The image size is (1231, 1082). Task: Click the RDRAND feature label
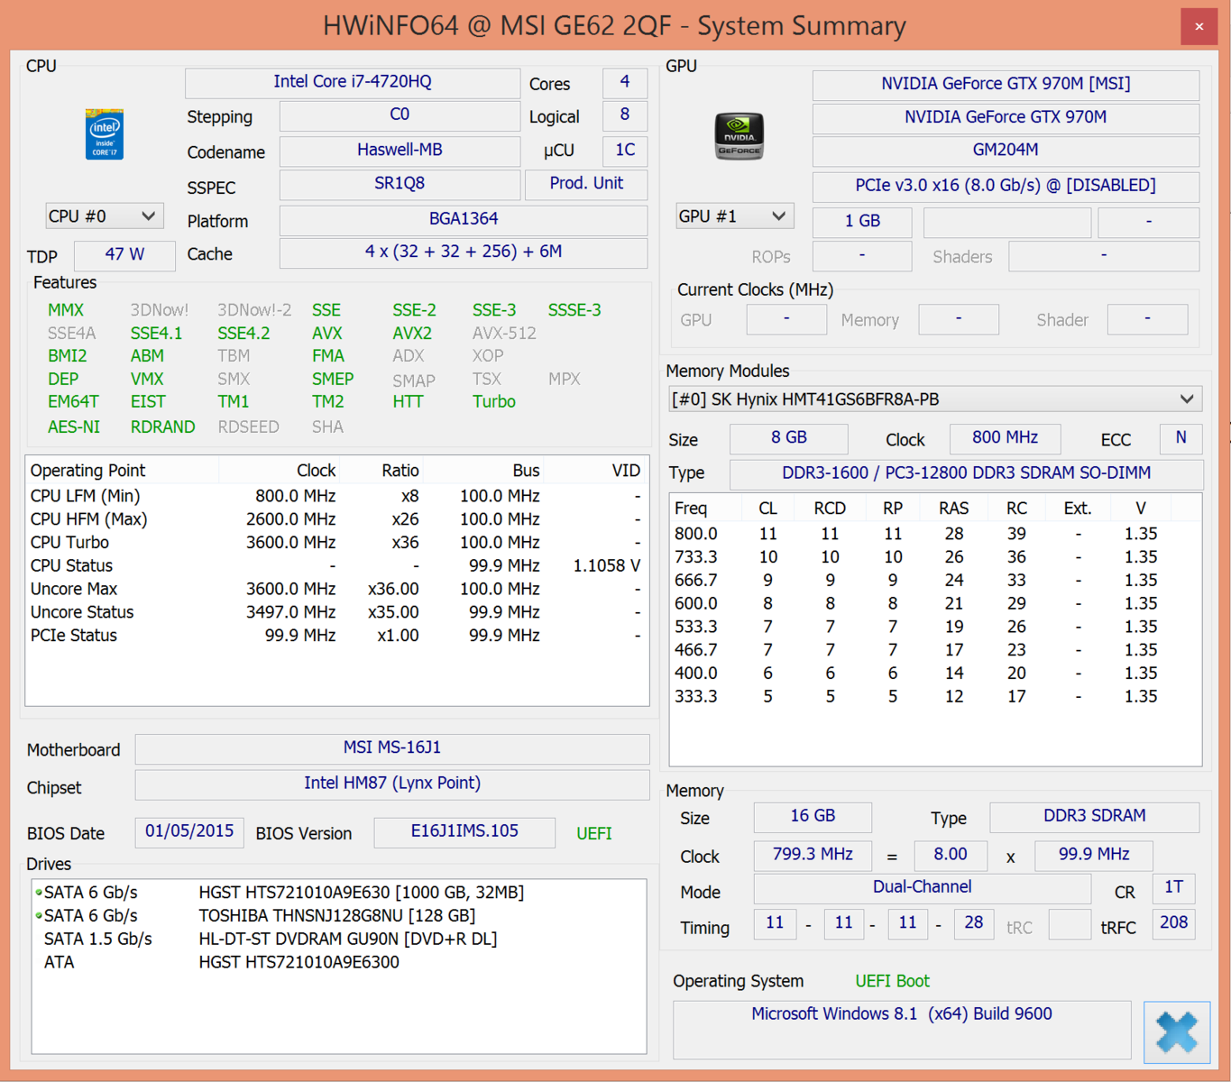click(x=163, y=427)
